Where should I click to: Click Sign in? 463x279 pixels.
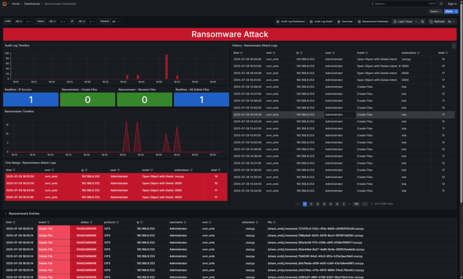(x=452, y=4)
